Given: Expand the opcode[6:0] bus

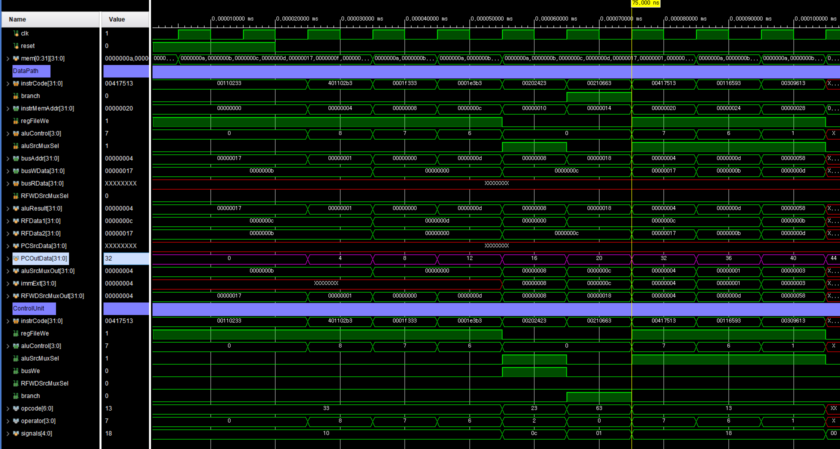Looking at the screenshot, I should (x=8, y=408).
